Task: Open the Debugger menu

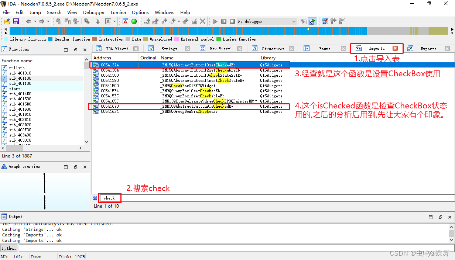Action: coord(94,12)
